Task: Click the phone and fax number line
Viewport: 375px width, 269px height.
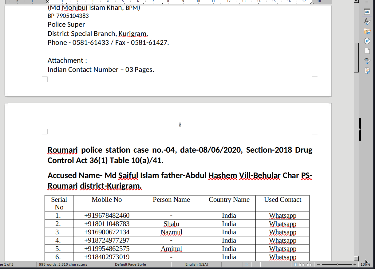Action: [108, 42]
